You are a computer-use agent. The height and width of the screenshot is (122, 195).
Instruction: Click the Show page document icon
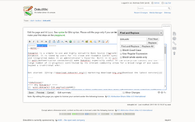(174, 34)
